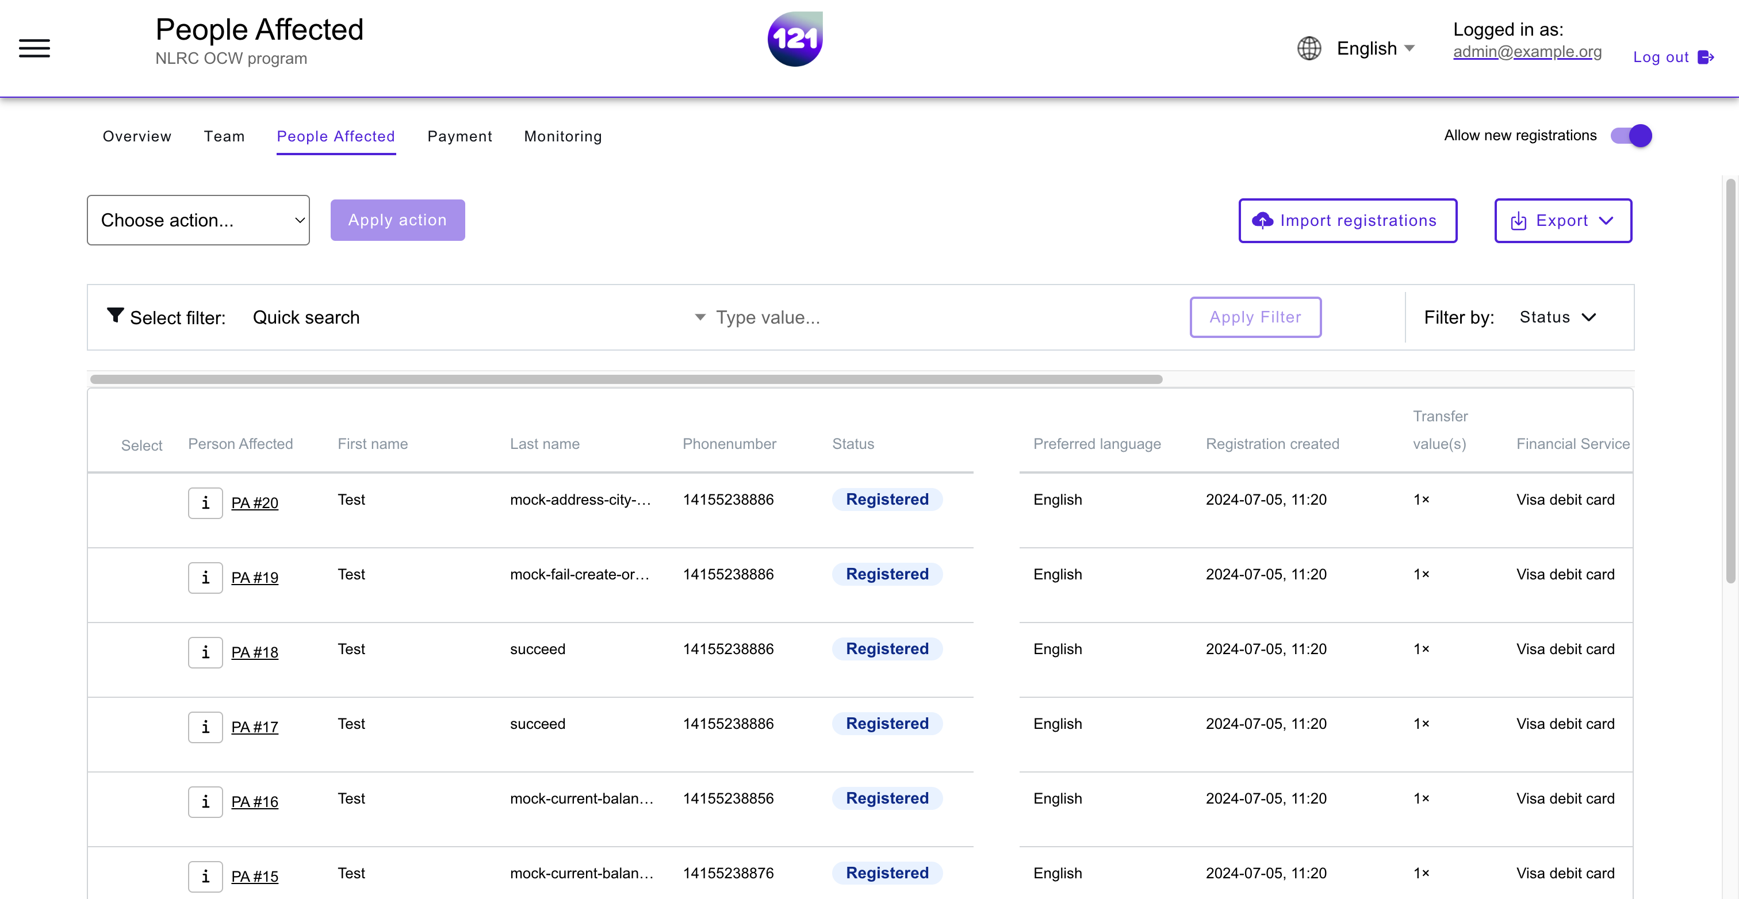Switch to the Payment tab
This screenshot has height=899, width=1739.
tap(461, 136)
